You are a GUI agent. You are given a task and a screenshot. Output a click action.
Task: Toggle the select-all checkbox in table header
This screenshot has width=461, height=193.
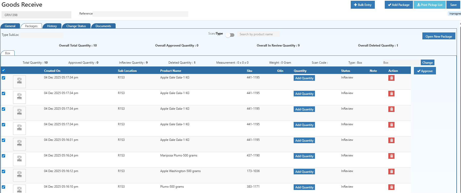pos(3,70)
